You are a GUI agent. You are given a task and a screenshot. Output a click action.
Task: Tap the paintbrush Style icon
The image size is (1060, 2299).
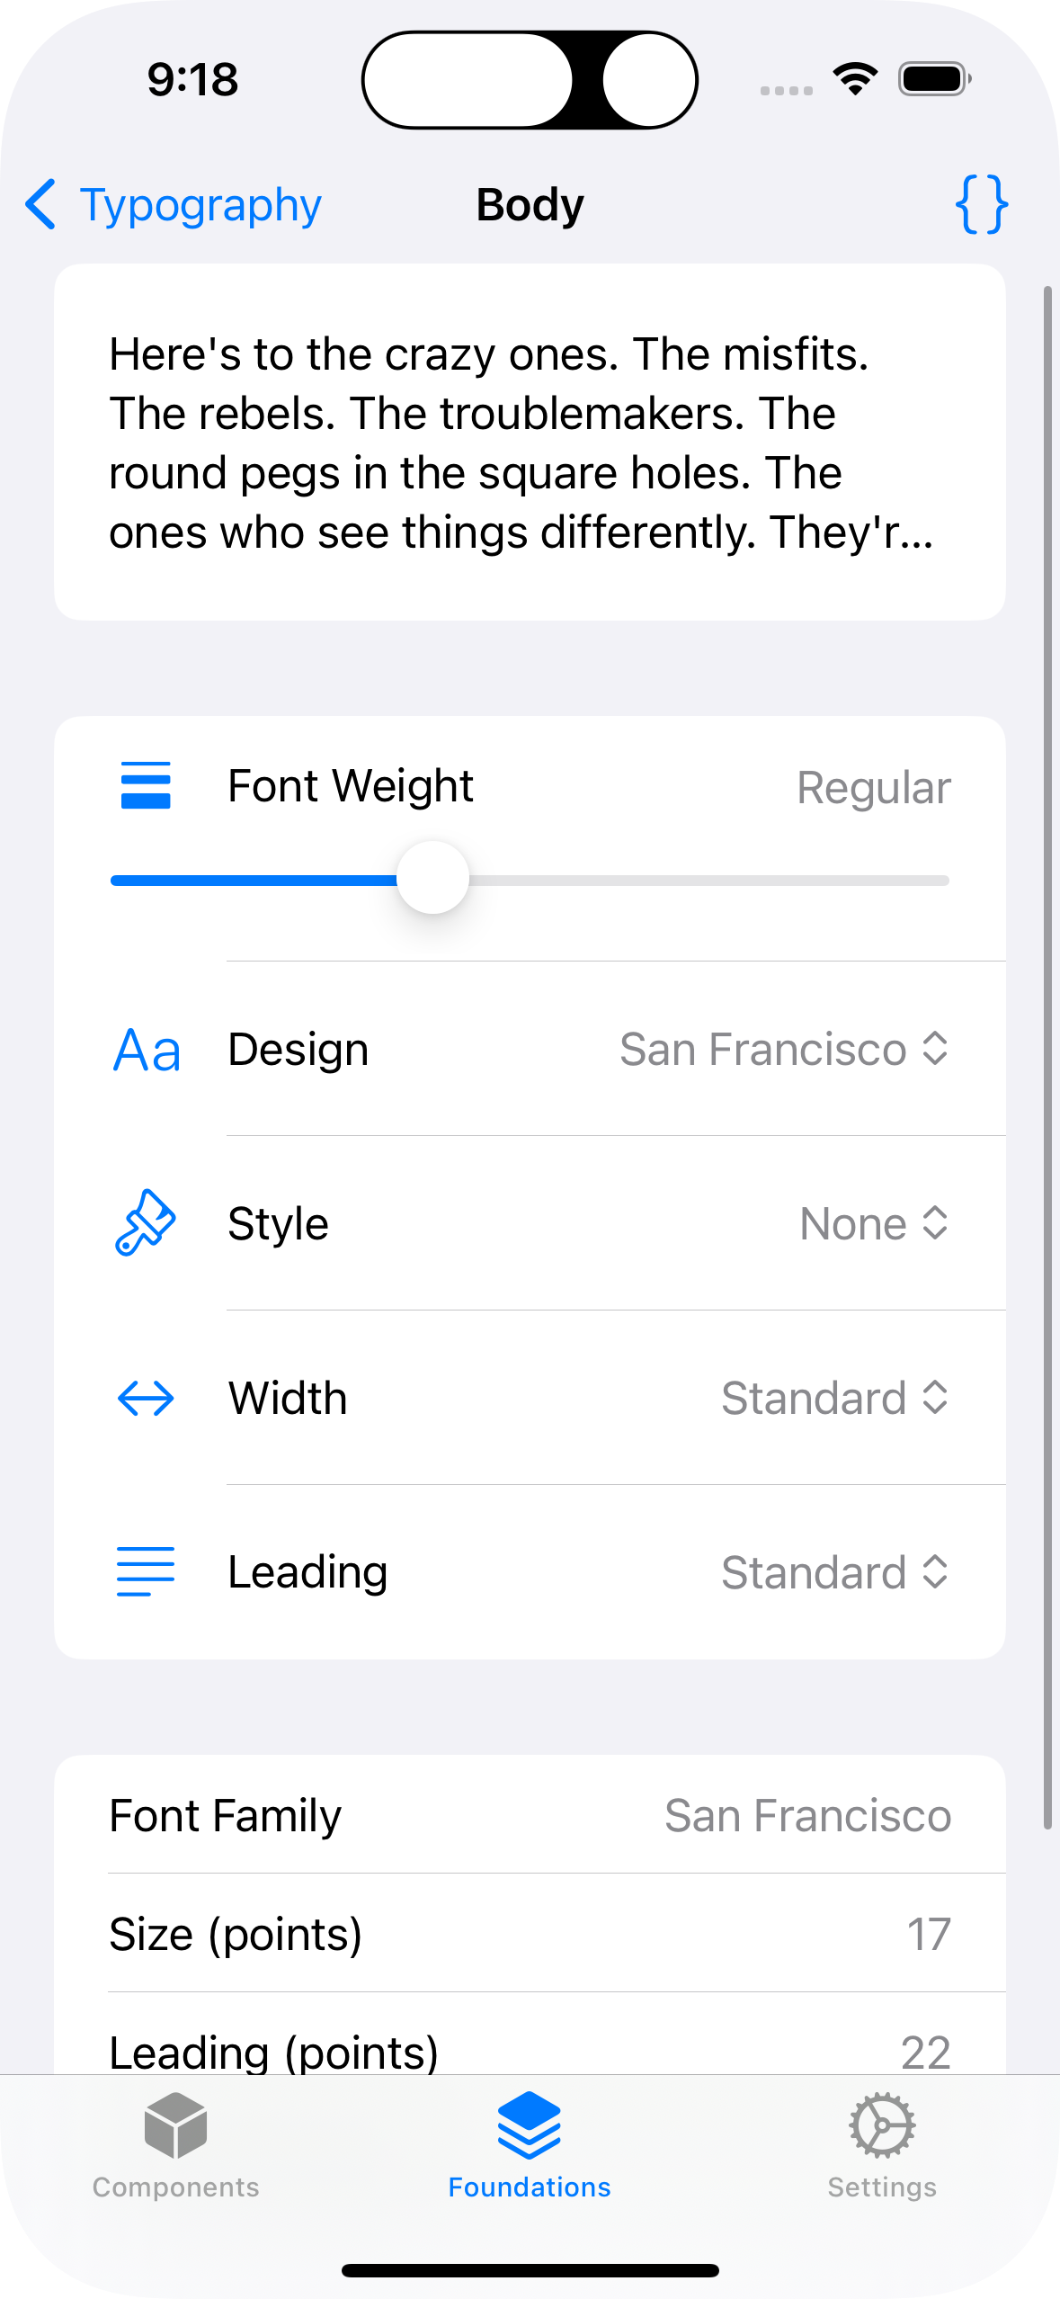coord(146,1223)
